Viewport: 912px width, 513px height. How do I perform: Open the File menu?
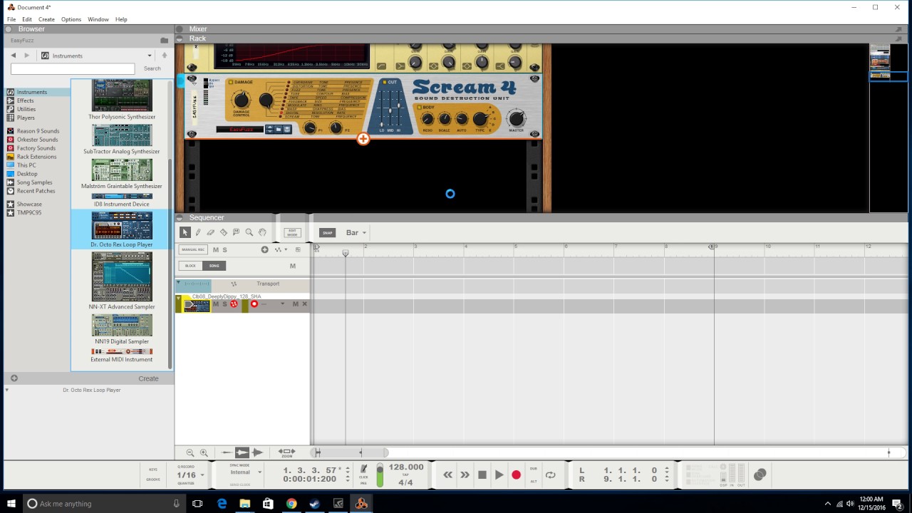tap(11, 19)
